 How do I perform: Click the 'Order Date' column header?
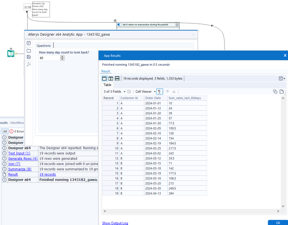click(x=156, y=98)
